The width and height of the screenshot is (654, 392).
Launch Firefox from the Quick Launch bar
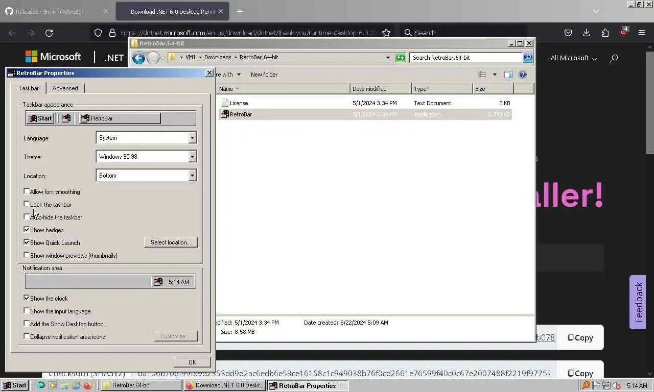click(x=87, y=385)
